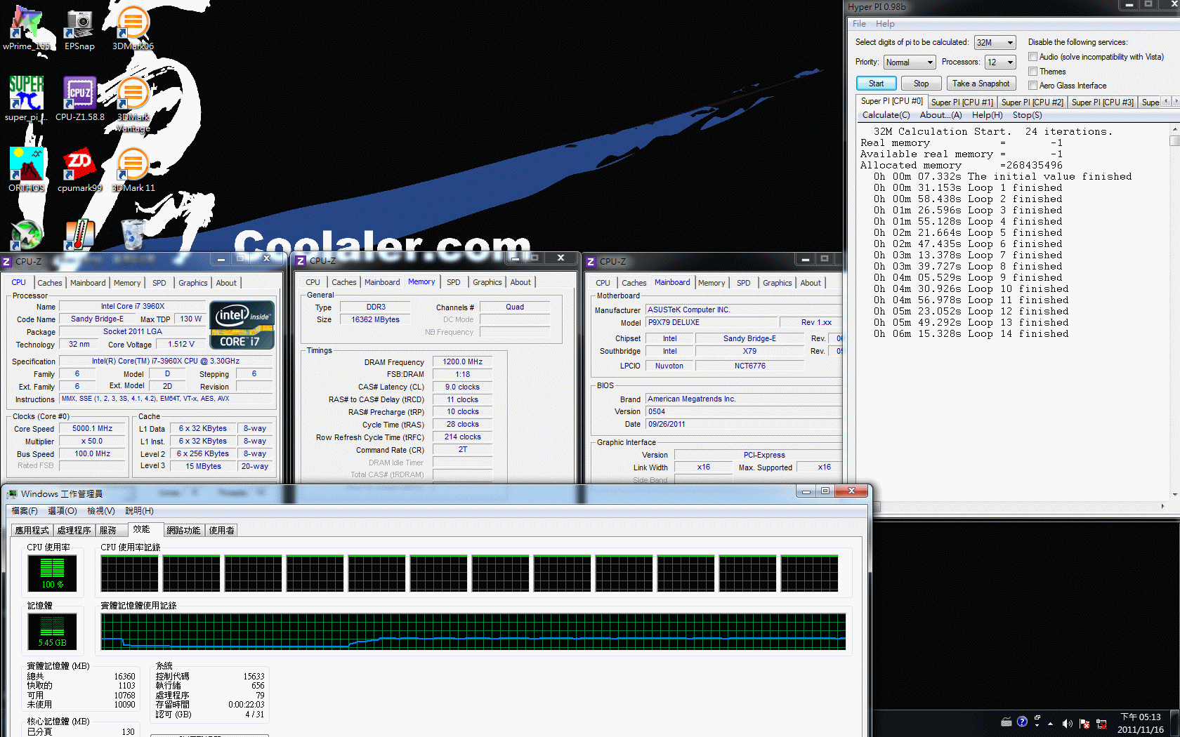Image resolution: width=1180 pixels, height=737 pixels.
Task: Click the disconnected network tray icon
Action: click(1101, 724)
